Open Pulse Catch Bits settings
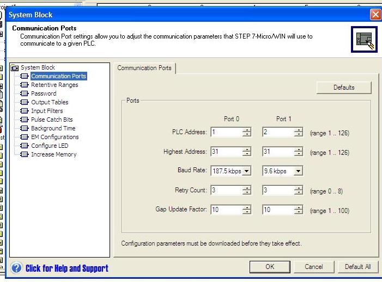This screenshot has height=282, width=382. (x=51, y=120)
